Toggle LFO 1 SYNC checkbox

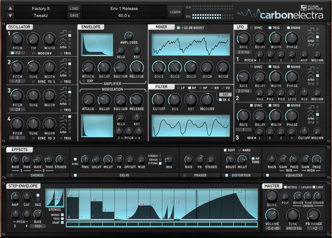251,28
